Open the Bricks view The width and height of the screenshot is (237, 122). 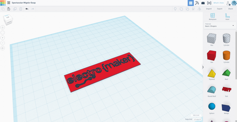(x=203, y=3)
